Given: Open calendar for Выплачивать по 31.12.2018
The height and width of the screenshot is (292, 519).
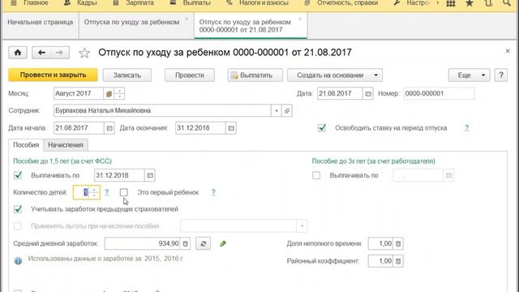Looking at the screenshot, I should 150,175.
